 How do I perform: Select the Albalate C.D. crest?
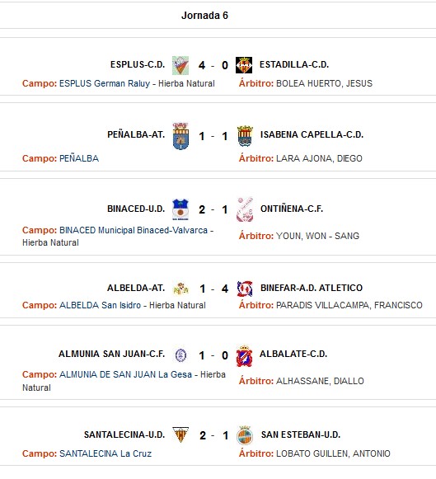tap(244, 356)
